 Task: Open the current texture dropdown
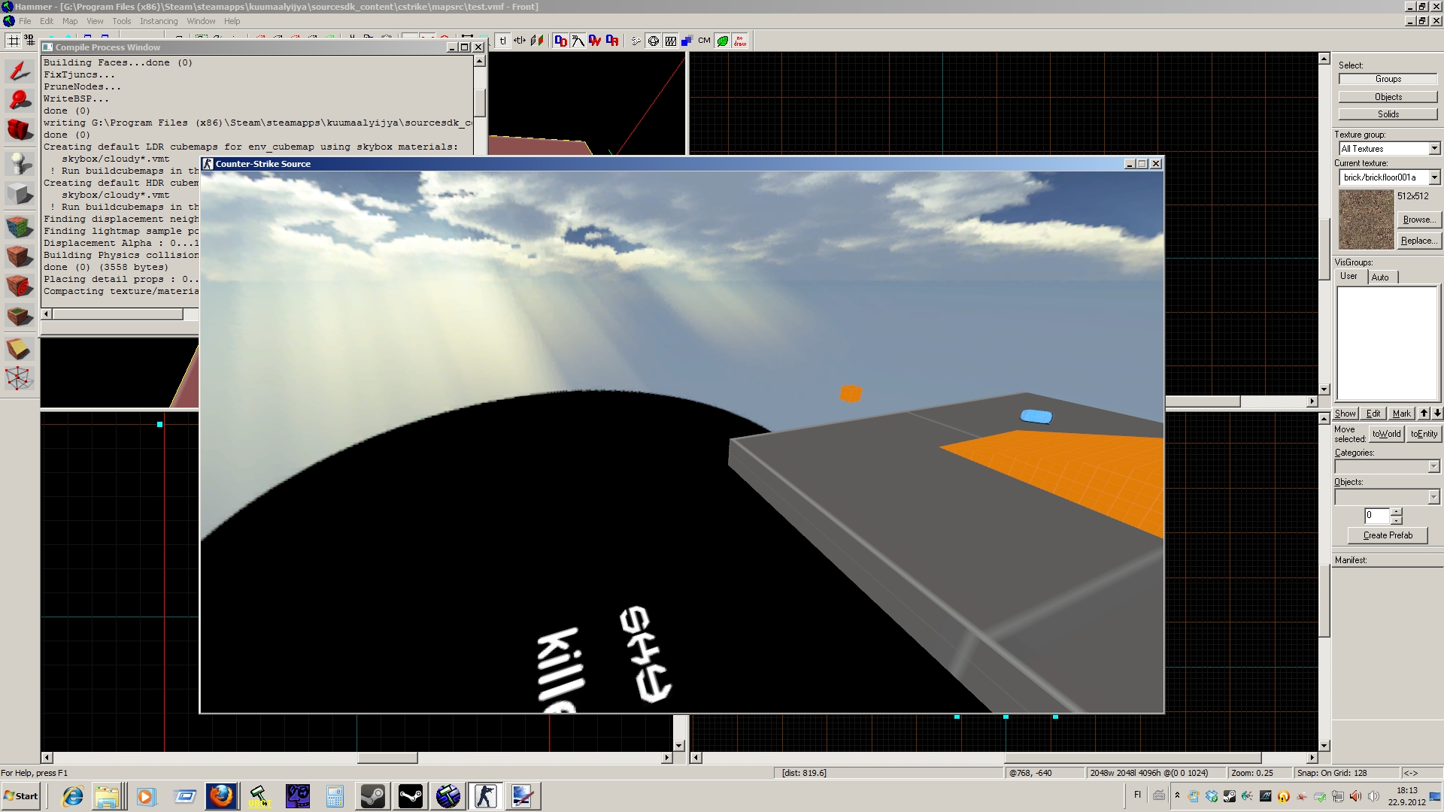coord(1434,177)
